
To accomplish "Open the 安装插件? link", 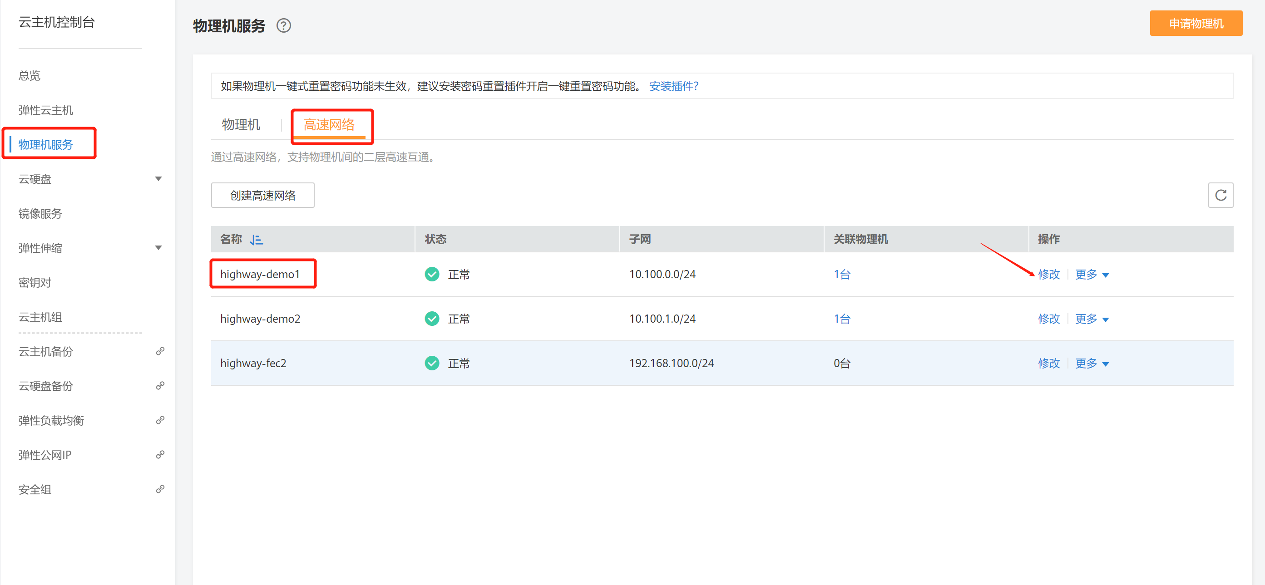I will point(673,86).
